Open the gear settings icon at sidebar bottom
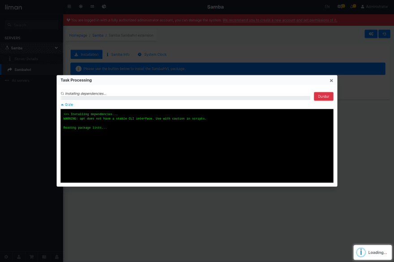Viewport: 394px width, 262px height. [6, 257]
